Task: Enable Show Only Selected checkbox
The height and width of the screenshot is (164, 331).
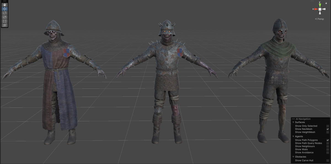Action: click(328, 126)
